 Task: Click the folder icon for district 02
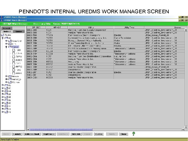pos(6,85)
